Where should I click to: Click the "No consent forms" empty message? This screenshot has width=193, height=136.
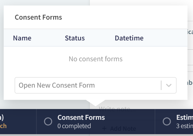96,59
